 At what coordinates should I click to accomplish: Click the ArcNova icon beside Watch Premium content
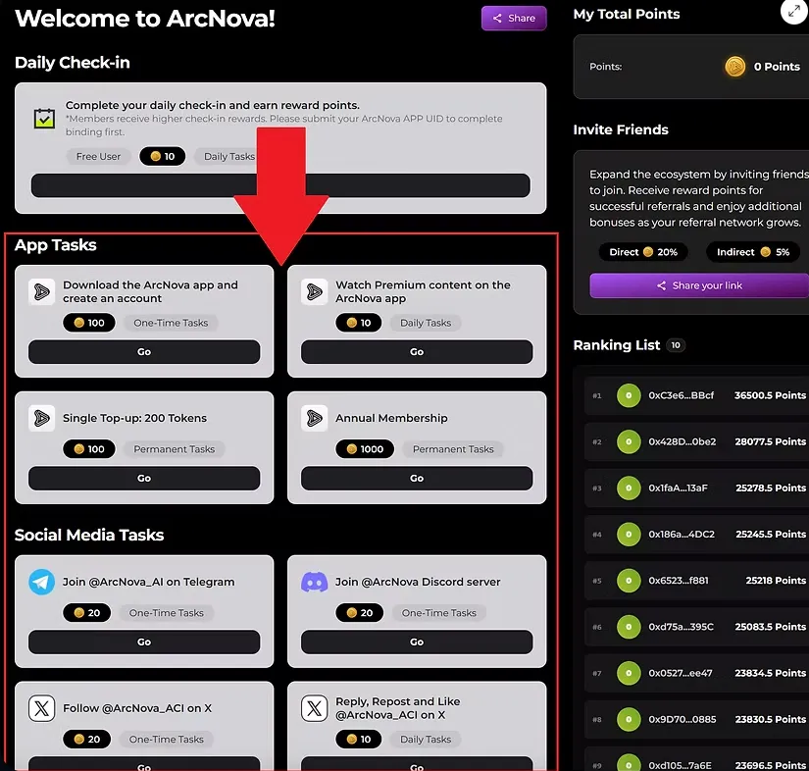tap(314, 292)
